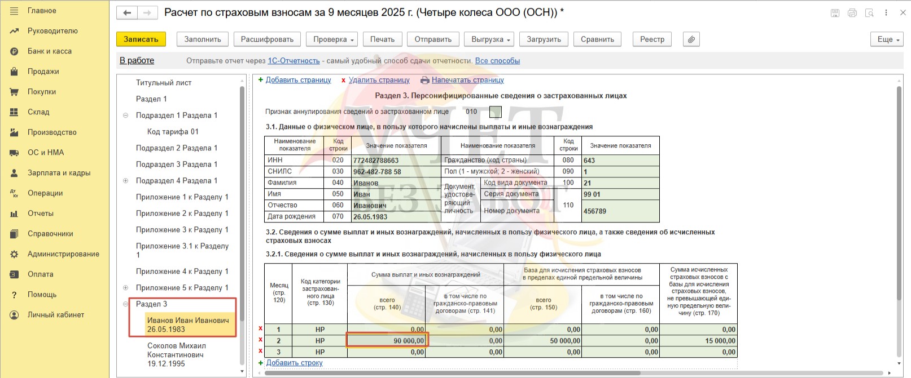Click the Сравнить button
Image resolution: width=911 pixels, height=378 pixels.
[597, 39]
